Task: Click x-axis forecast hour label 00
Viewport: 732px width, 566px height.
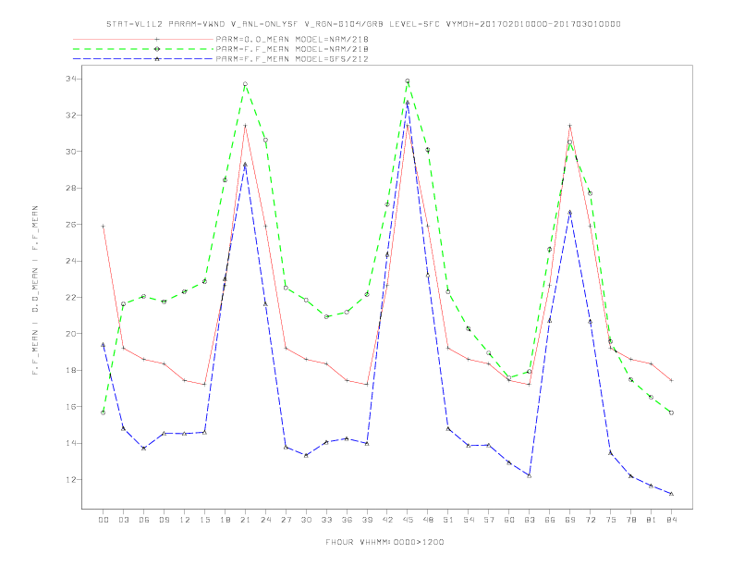Action: [104, 520]
